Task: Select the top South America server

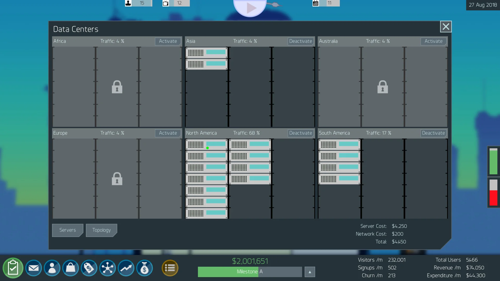Action: coord(340,145)
